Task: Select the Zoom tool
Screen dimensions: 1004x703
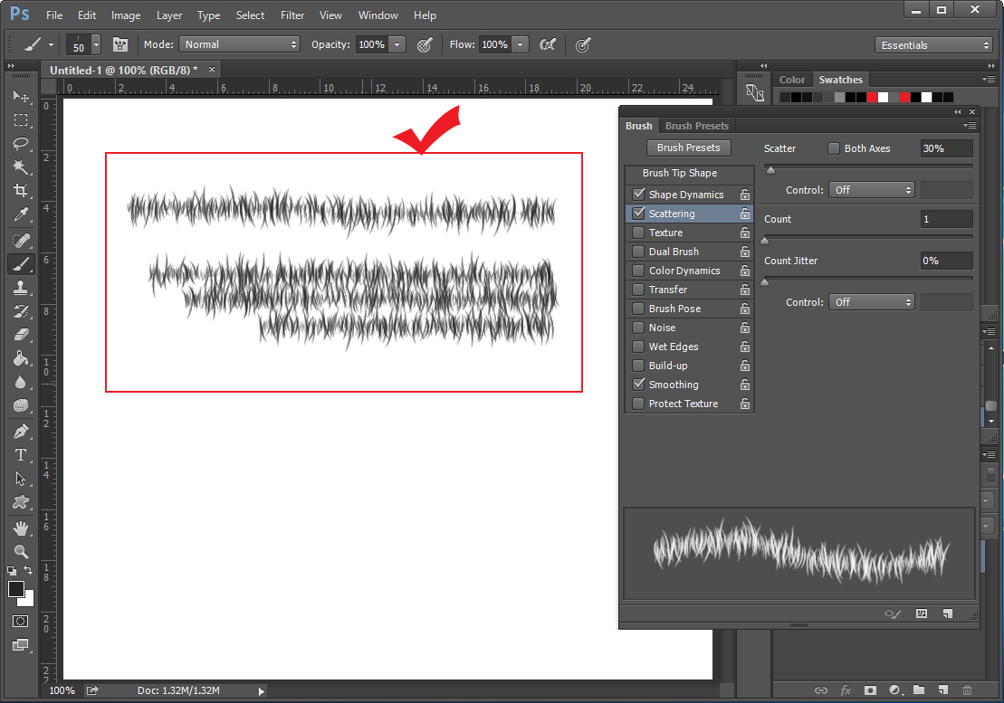Action: (x=21, y=551)
